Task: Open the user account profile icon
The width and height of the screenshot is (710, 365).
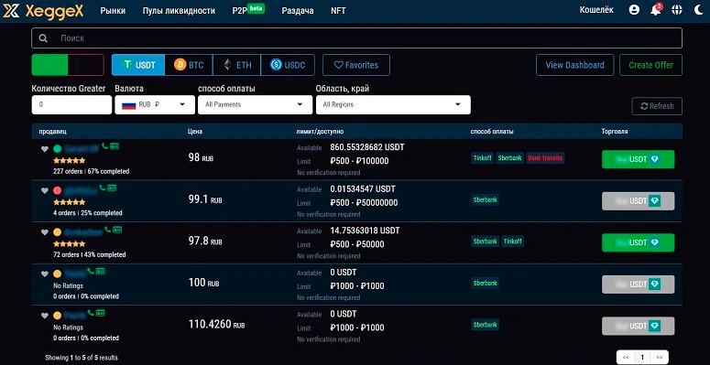Action: click(634, 10)
